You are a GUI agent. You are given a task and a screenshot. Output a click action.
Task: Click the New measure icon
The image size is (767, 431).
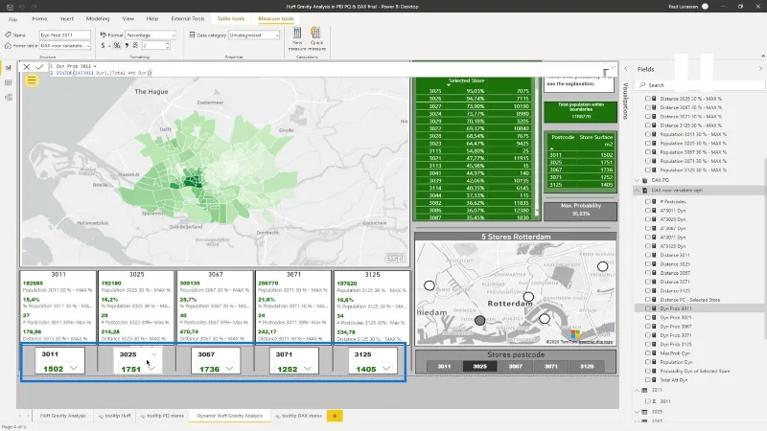(x=297, y=38)
